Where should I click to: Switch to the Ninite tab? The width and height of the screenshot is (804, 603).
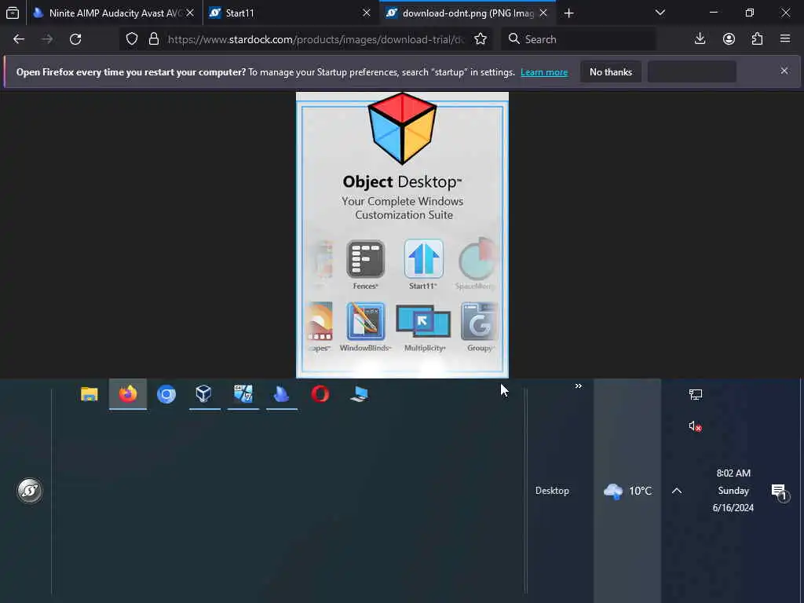113,13
